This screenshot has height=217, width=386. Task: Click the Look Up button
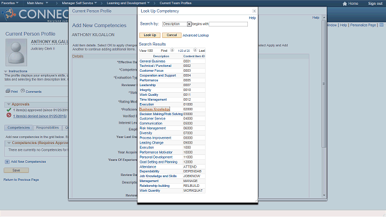point(150,35)
